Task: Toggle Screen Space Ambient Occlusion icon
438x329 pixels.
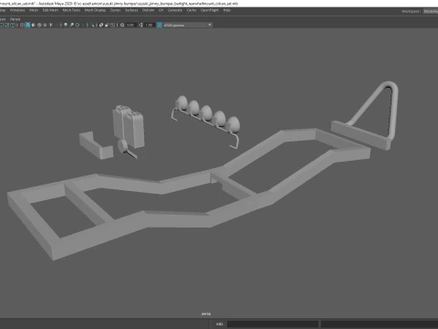Action: point(66,25)
